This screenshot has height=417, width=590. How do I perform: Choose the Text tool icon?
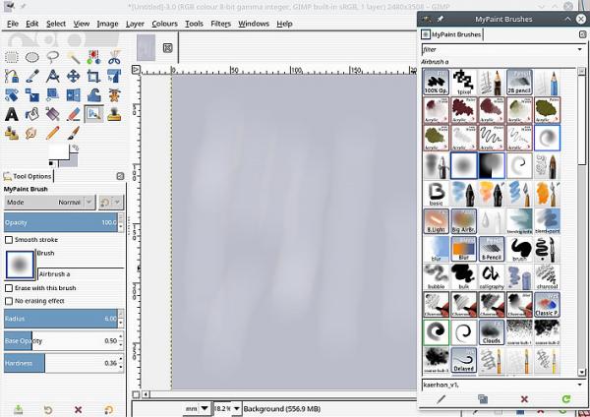coord(12,114)
